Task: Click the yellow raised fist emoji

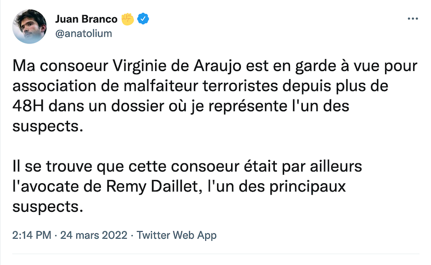Action: click(128, 19)
